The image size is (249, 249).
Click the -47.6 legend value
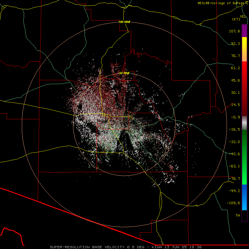[234, 154]
